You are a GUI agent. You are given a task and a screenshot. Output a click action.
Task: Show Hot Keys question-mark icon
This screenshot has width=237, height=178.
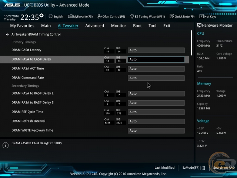click(201, 16)
